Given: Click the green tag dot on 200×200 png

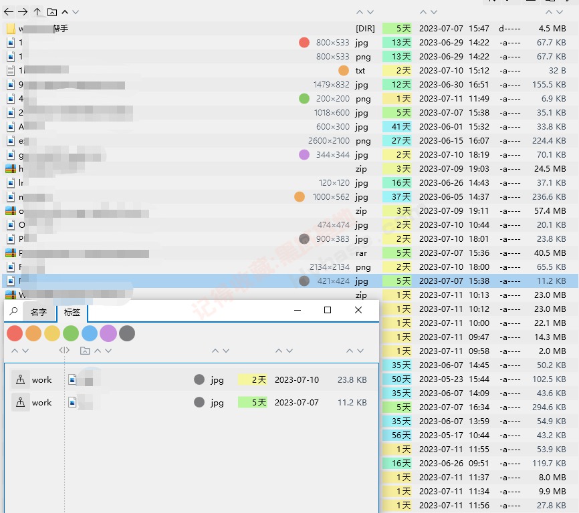Looking at the screenshot, I should 304,98.
